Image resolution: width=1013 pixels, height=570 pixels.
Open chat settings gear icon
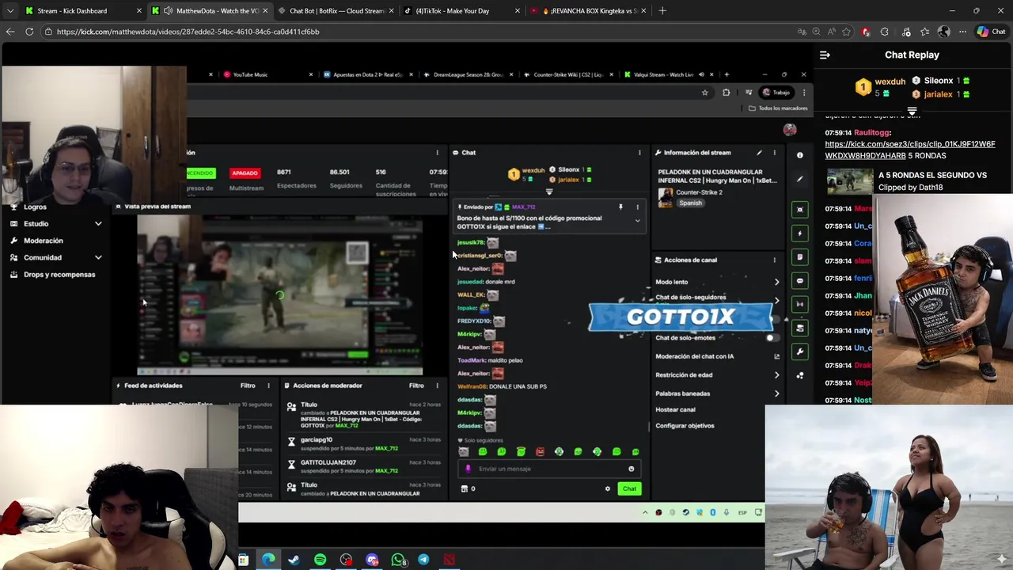608,488
